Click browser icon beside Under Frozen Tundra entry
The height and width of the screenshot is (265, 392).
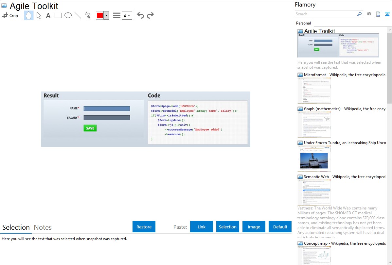[300, 143]
